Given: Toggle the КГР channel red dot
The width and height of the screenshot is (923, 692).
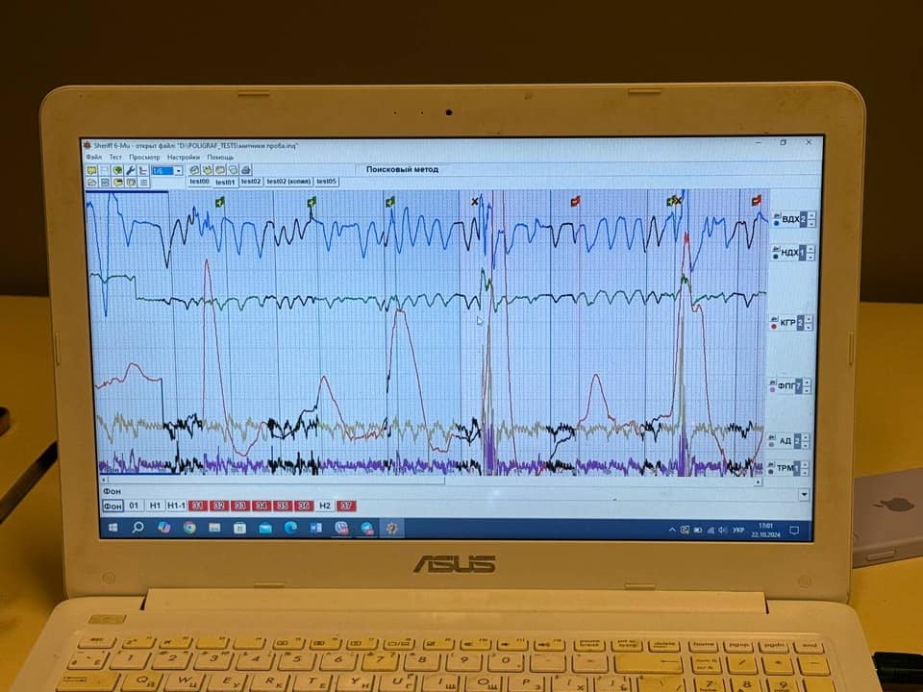Looking at the screenshot, I should (775, 328).
